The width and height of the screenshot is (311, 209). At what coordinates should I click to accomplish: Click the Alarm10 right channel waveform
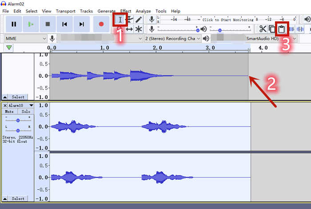pyautogui.click(x=150, y=177)
